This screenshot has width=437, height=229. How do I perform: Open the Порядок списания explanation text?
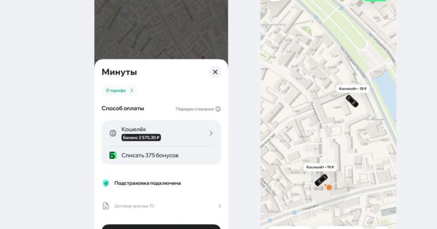click(x=194, y=109)
